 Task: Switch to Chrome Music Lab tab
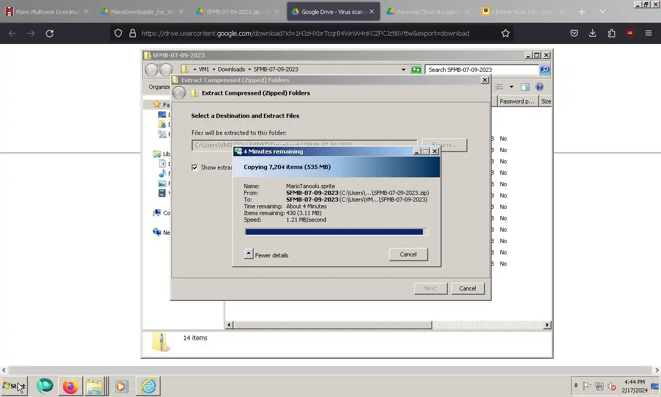524,11
